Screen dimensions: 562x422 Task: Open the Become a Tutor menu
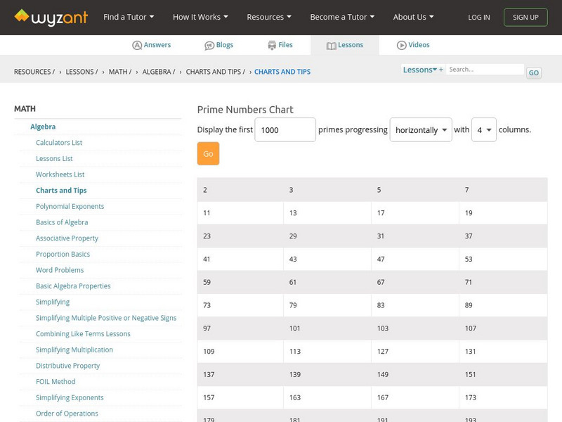pyautogui.click(x=341, y=17)
